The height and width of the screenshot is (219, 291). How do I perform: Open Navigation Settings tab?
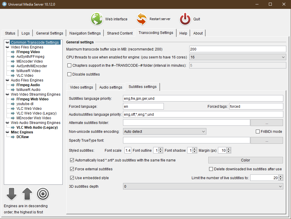coord(85,33)
